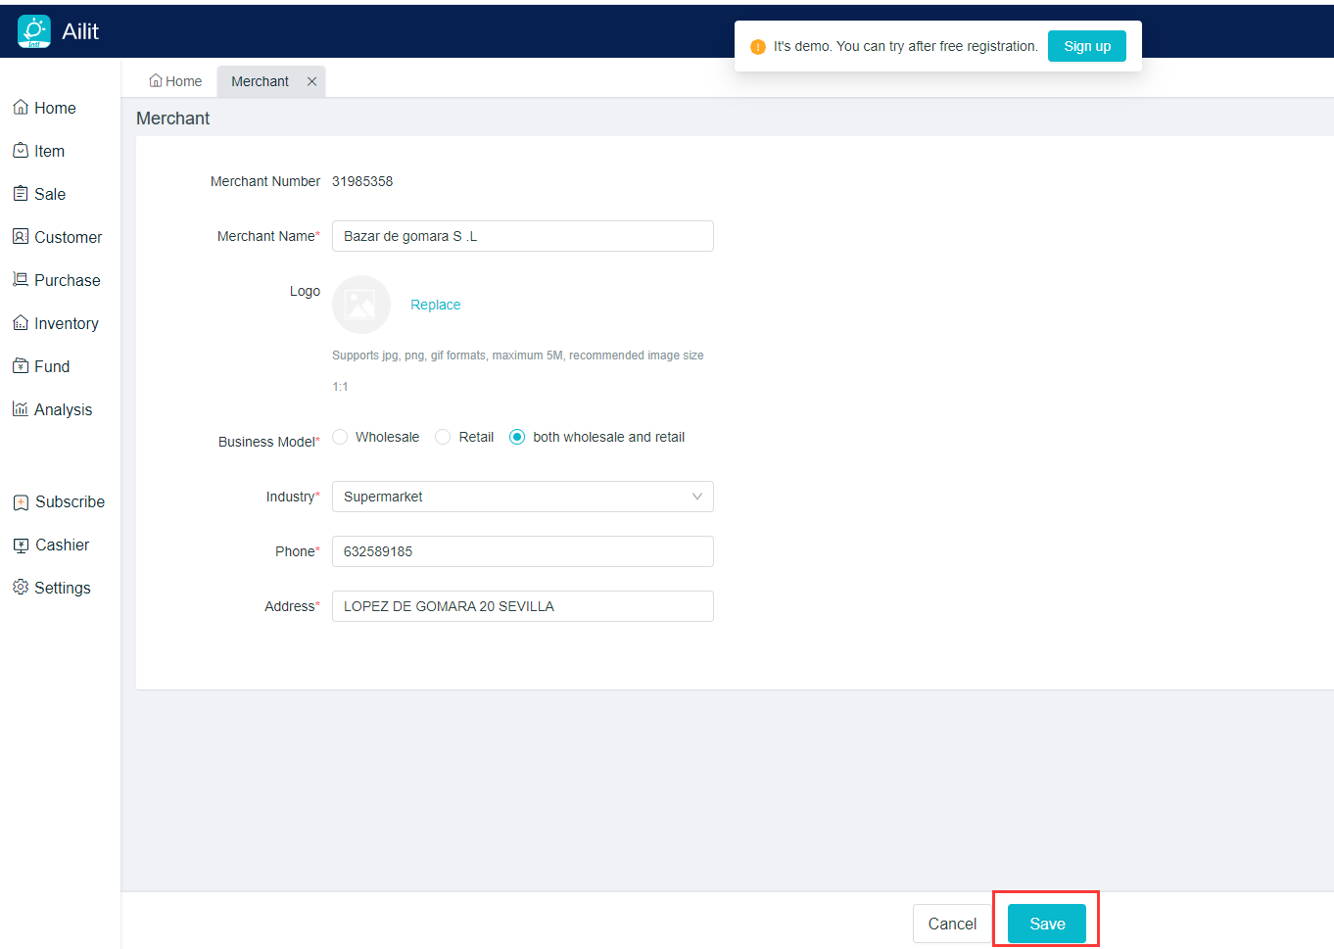1334x949 pixels.
Task: Open the Settings gear icon
Action: coord(21,588)
